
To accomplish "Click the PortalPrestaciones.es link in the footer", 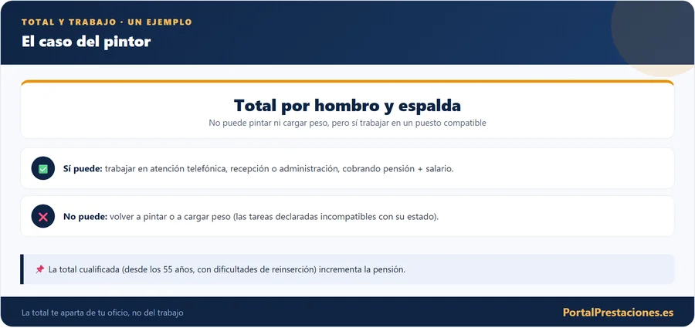I will [x=618, y=313].
